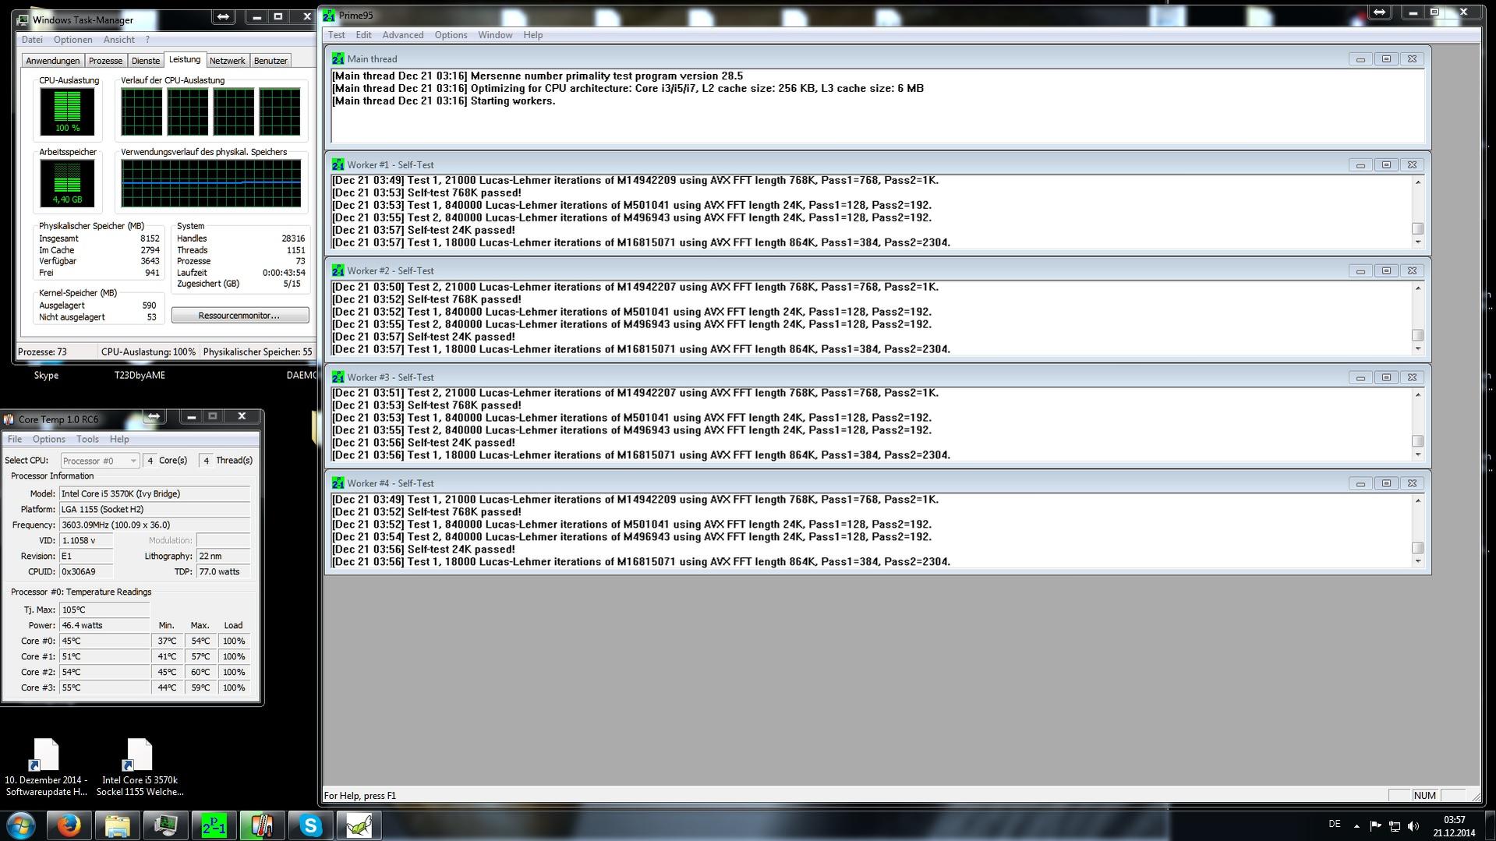Click the Worker #4 window icon
1496x841 pixels.
coord(338,483)
